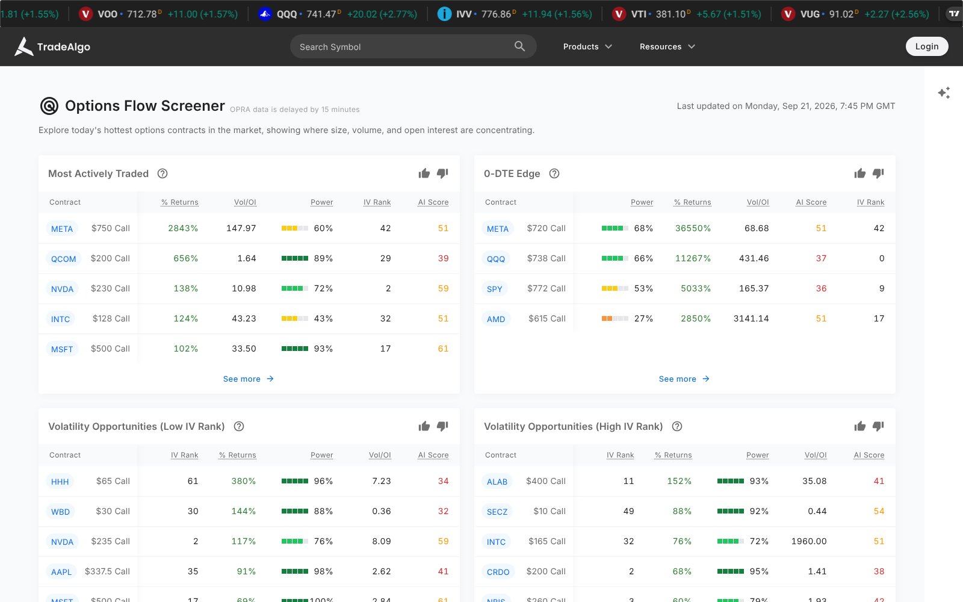This screenshot has width=963, height=602.
Task: Open help for Most Actively Traded
Action: coord(163,173)
